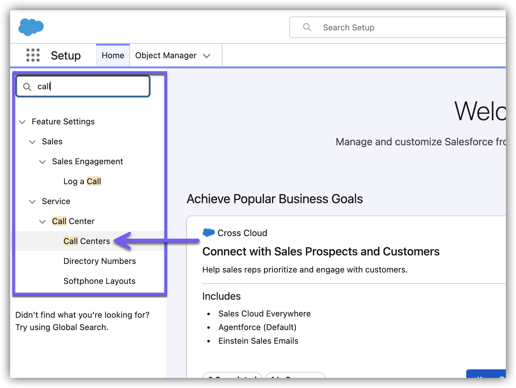Collapse the Service tree node
This screenshot has width=516, height=388.
click(x=32, y=202)
